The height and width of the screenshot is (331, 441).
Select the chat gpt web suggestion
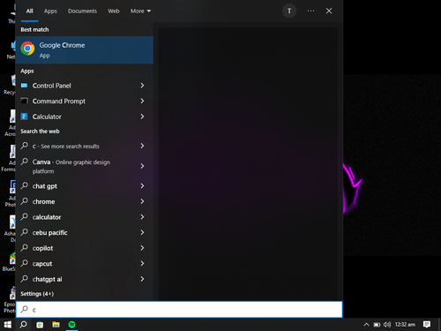(x=85, y=186)
